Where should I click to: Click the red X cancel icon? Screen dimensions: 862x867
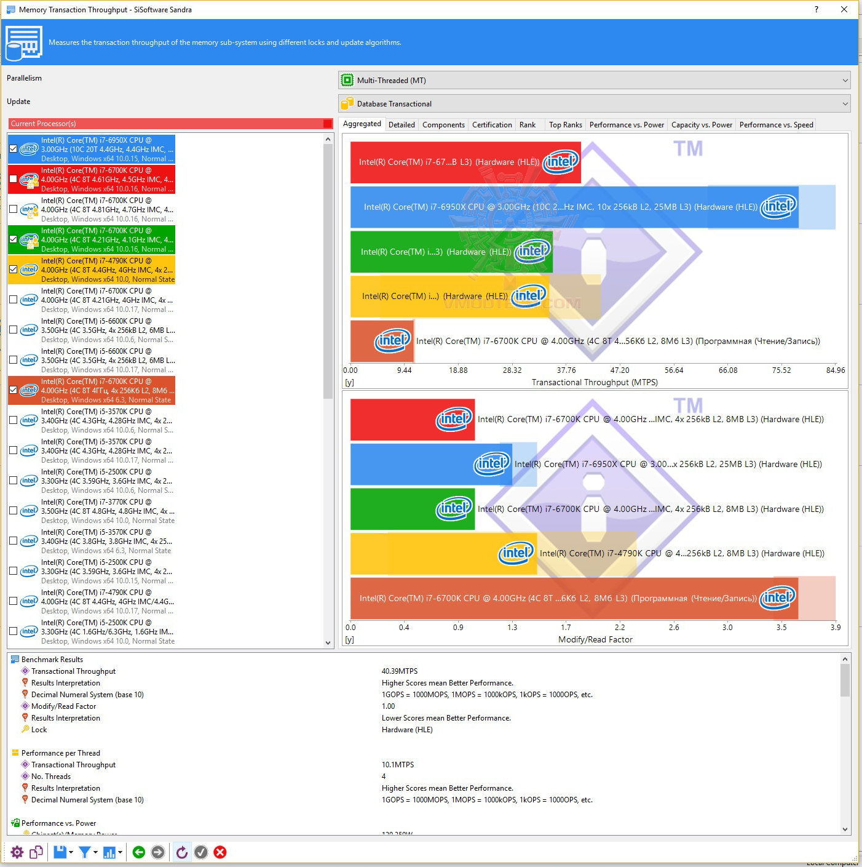220,852
